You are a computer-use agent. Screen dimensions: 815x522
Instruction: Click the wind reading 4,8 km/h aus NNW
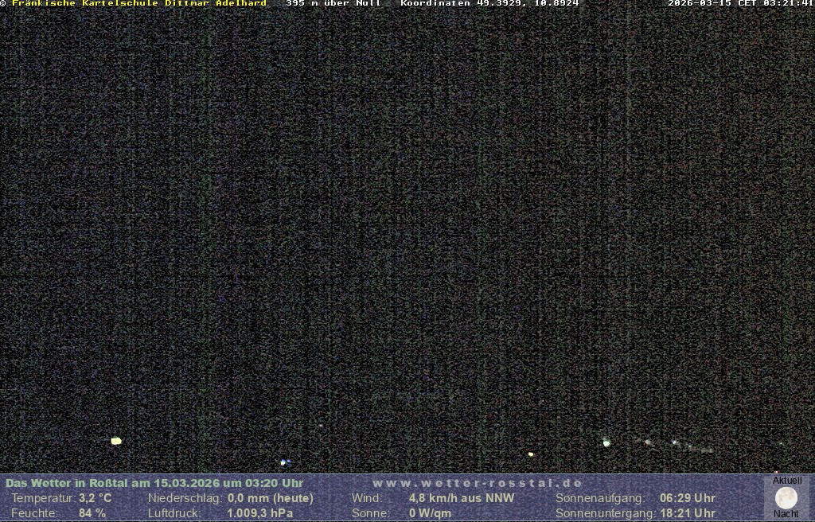462,498
